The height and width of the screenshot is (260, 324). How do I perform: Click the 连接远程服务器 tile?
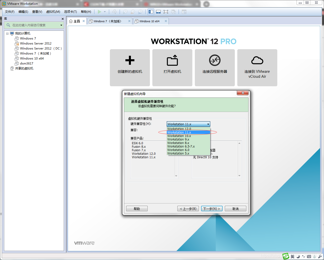click(215, 68)
